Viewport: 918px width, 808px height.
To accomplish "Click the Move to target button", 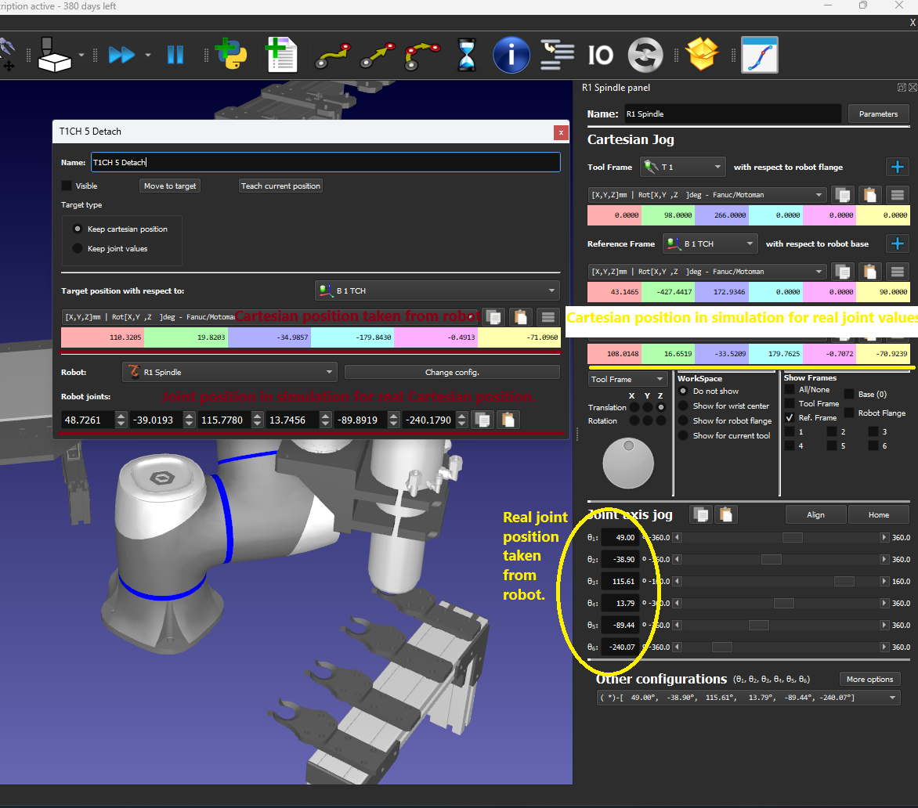I will 170,186.
